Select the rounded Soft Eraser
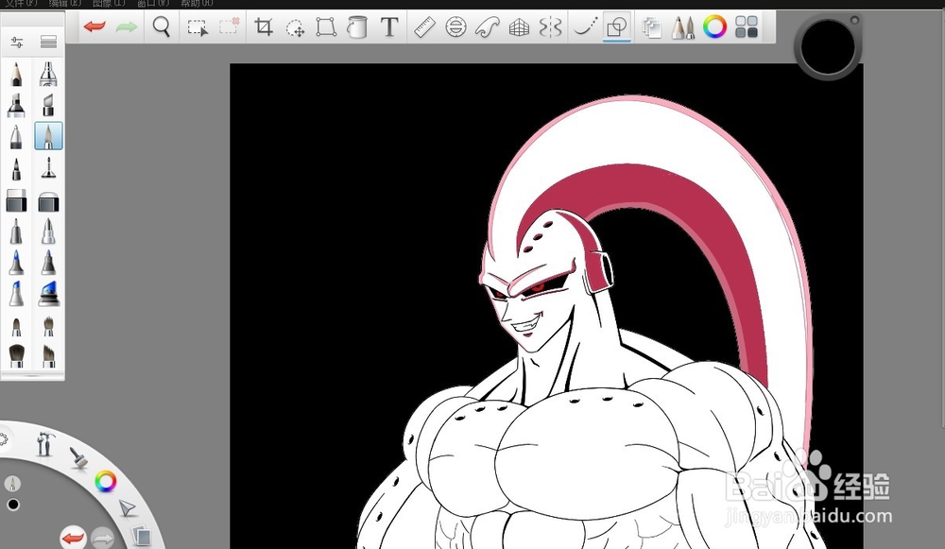Viewport: 945px width, 549px height. tap(48, 201)
